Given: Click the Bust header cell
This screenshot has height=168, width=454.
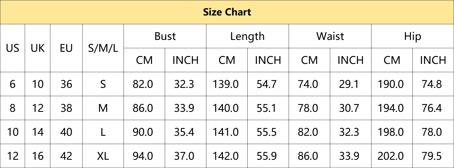Looking at the screenshot, I should [x=165, y=36].
